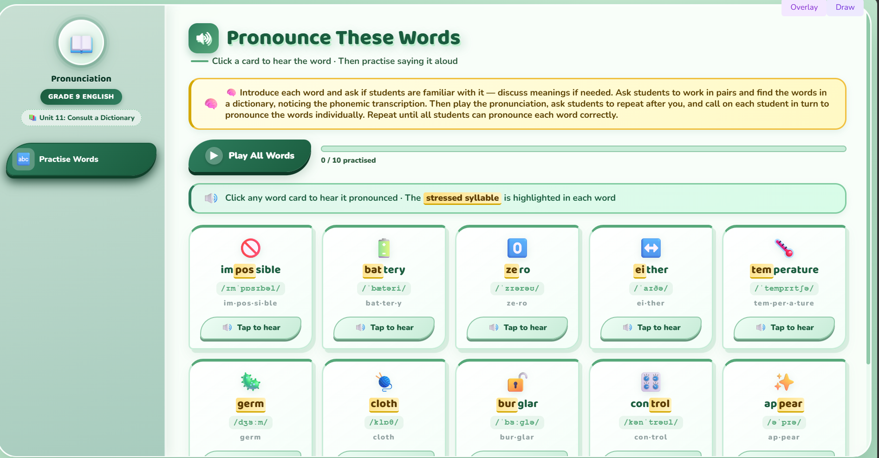Click the 'cloth' word heading
The image size is (879, 458).
pos(384,404)
